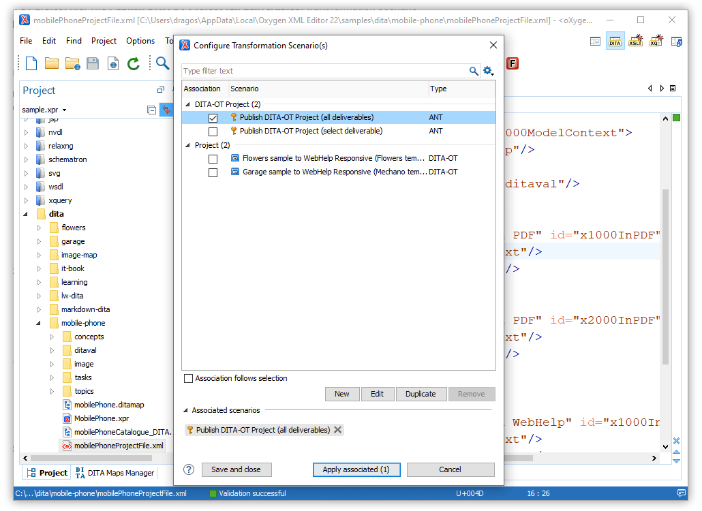Open the Find menu
Screen dimensions: 702x511
pos(74,41)
